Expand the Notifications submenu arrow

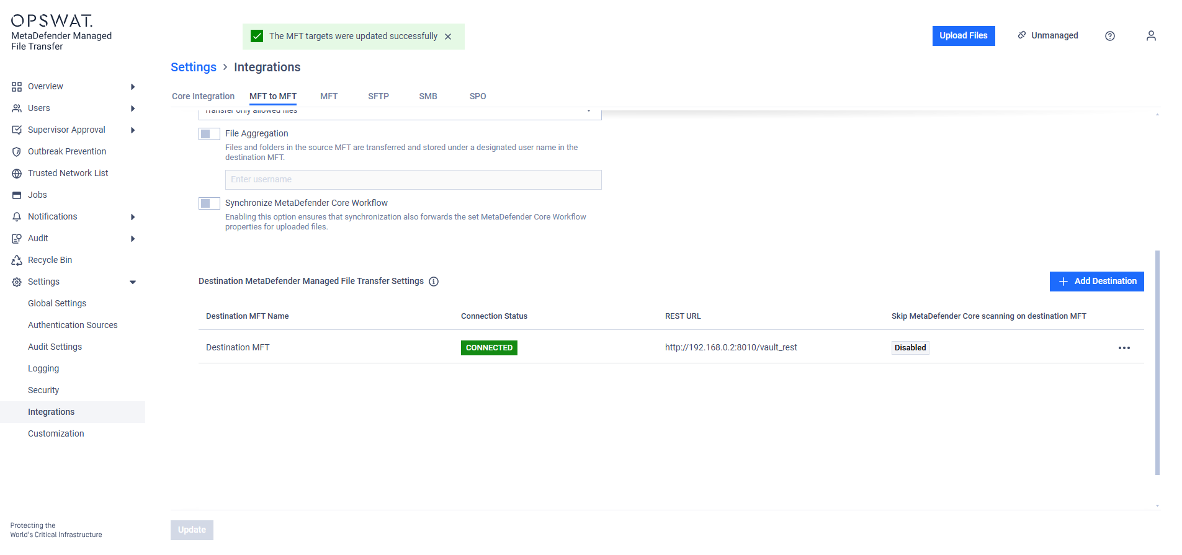click(x=133, y=217)
